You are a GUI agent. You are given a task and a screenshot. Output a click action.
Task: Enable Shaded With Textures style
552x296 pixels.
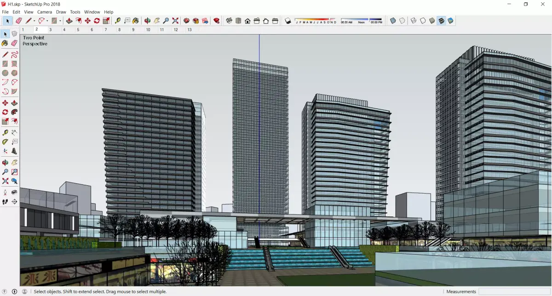[441, 21]
